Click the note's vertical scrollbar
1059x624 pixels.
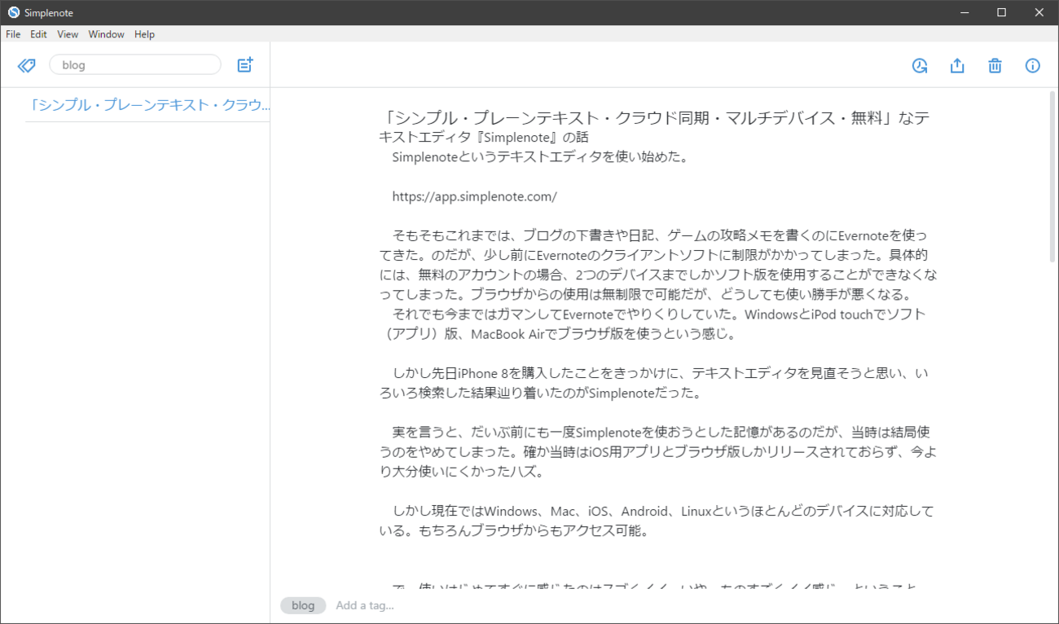(1053, 175)
